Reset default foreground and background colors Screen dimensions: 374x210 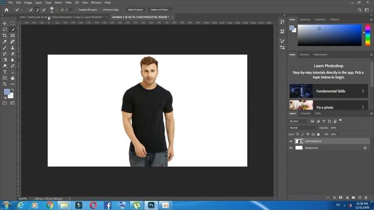tap(5, 97)
